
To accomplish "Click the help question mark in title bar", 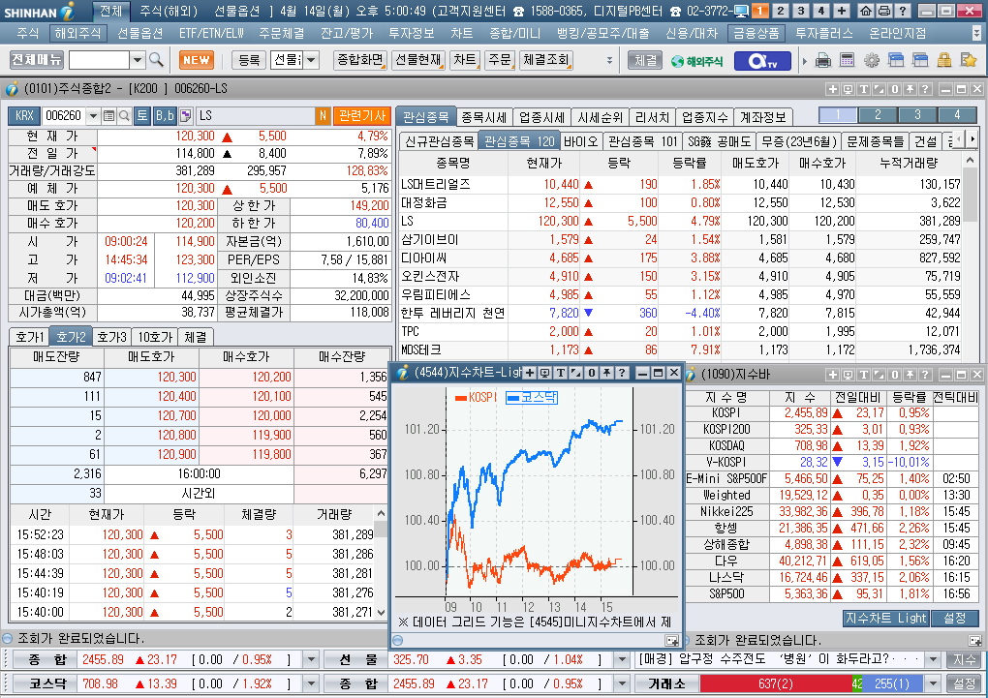I will click(x=903, y=11).
